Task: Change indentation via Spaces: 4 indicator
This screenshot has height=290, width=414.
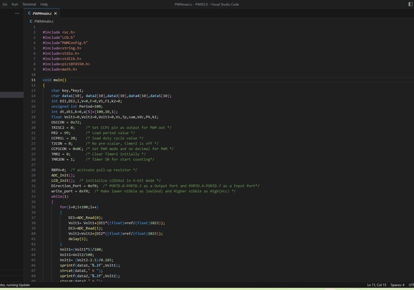Action: tap(397, 285)
